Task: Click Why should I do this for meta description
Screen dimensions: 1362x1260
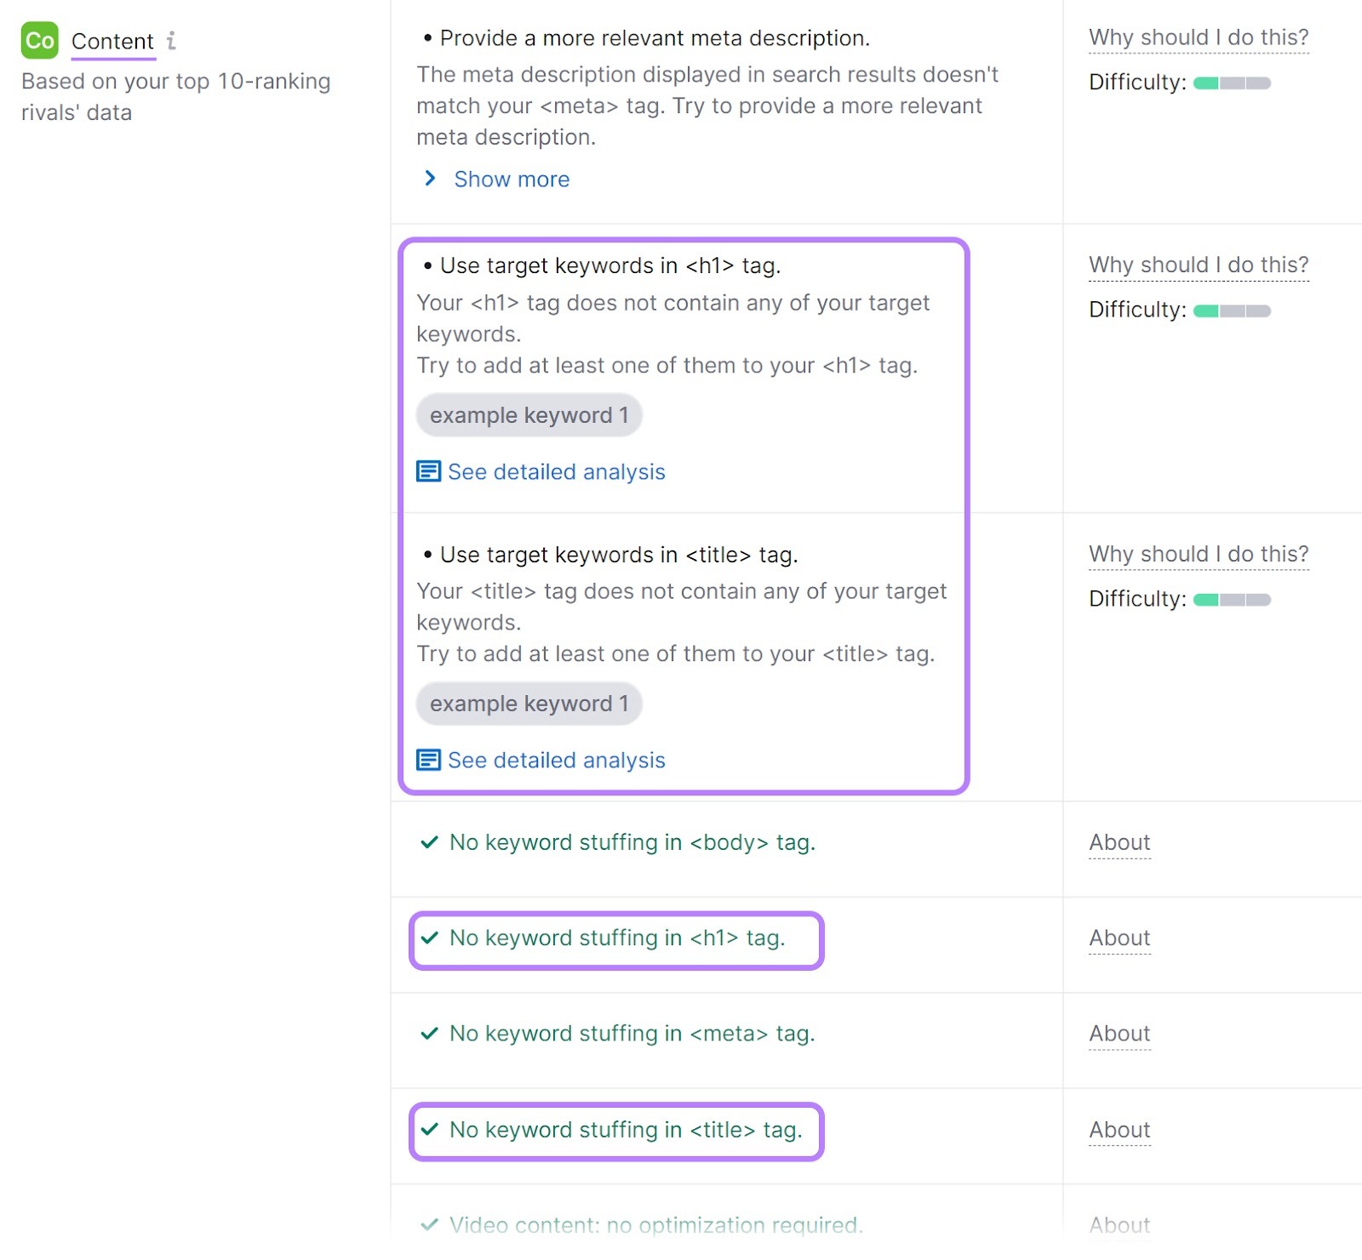Action: (x=1198, y=37)
